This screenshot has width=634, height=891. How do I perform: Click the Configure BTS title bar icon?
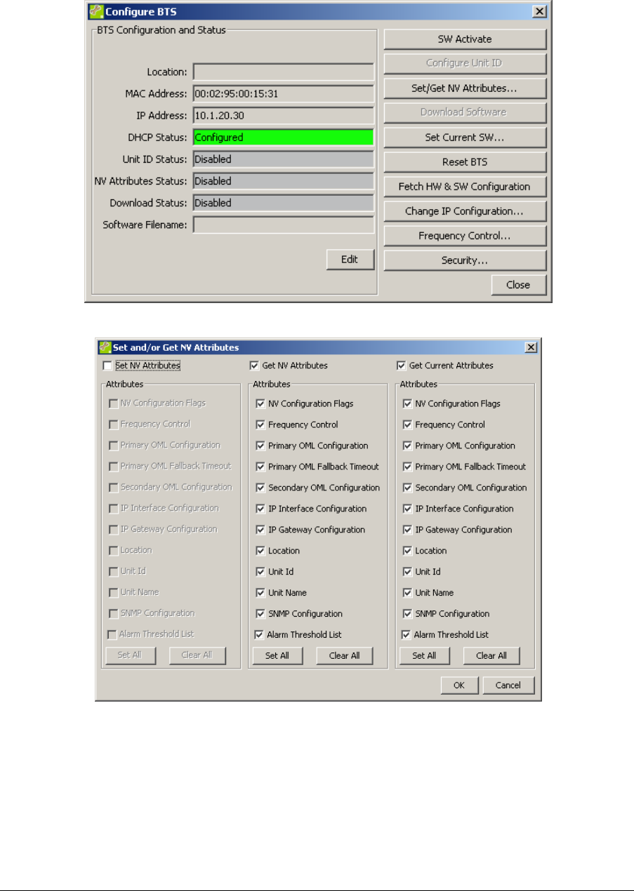[x=95, y=12]
